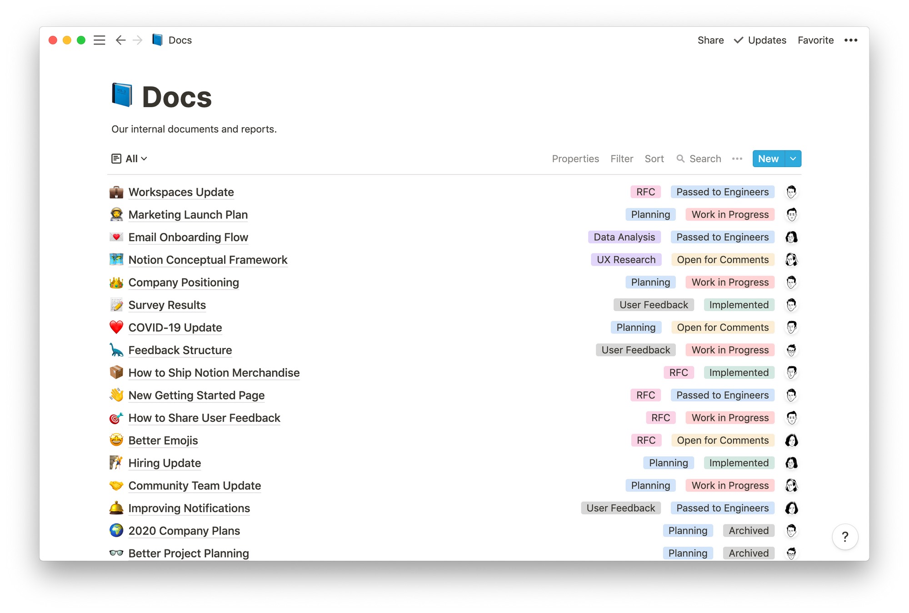Click the glasses icon for Better Project Planning
The height and width of the screenshot is (613, 909).
116,553
